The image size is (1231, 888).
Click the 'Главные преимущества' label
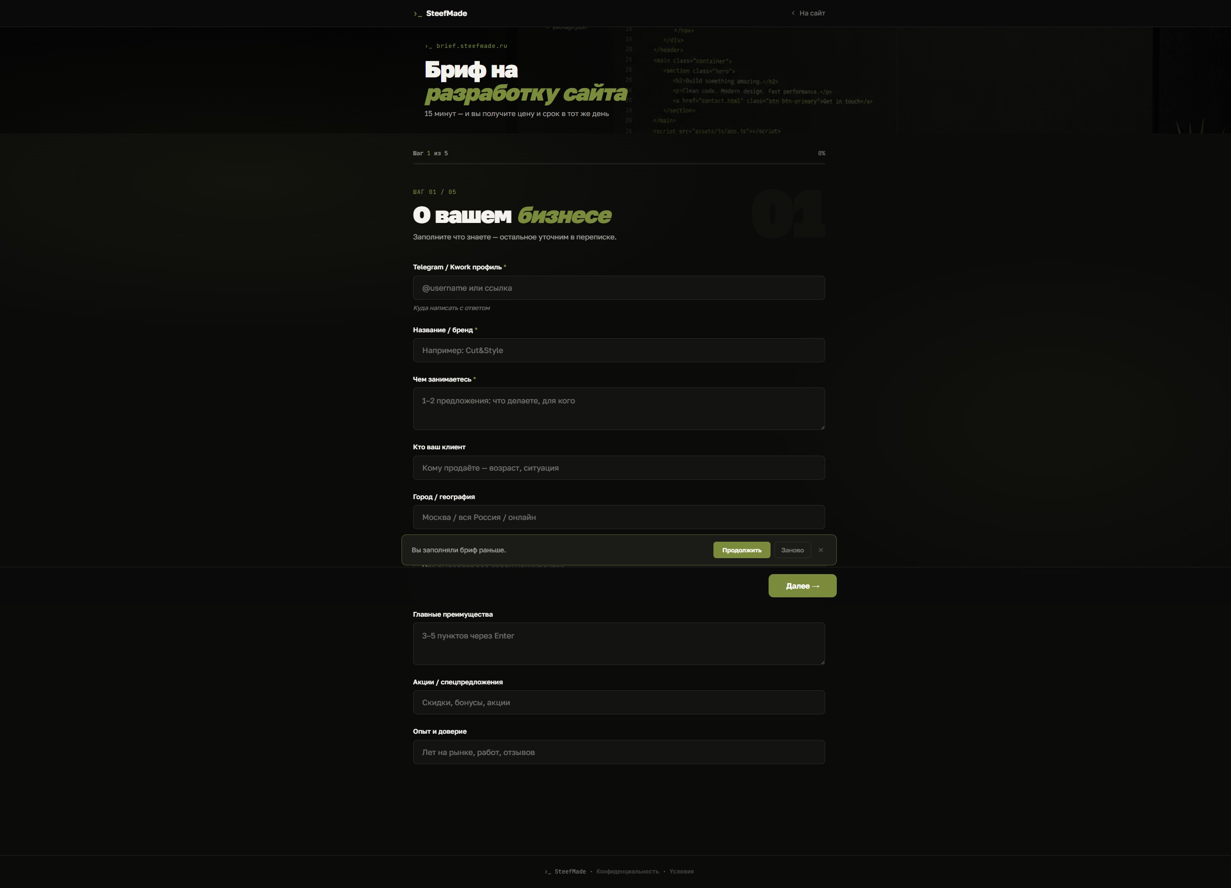click(x=453, y=614)
